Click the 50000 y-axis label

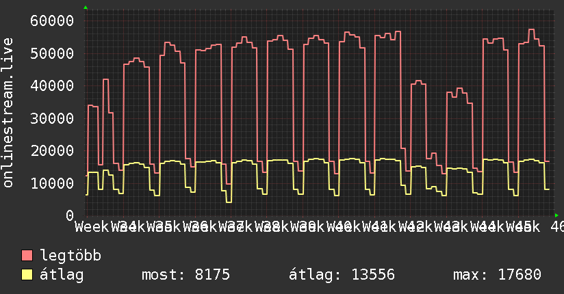click(52, 53)
